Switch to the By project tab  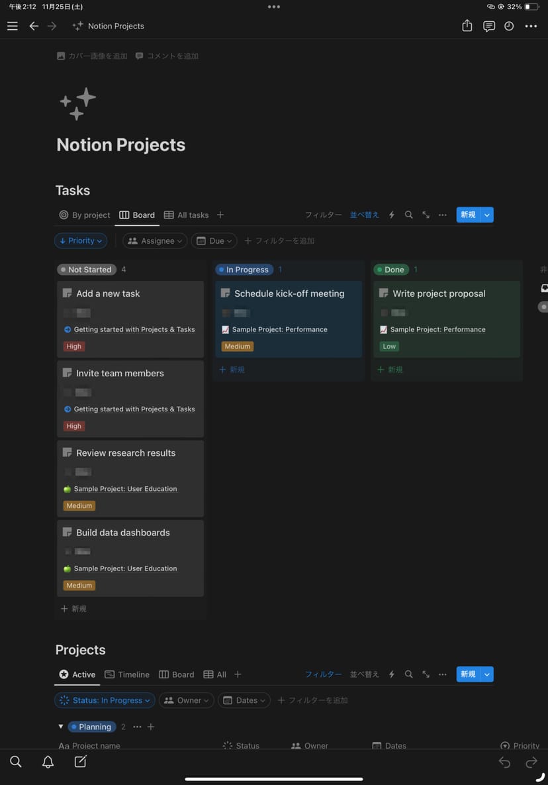[x=85, y=215]
